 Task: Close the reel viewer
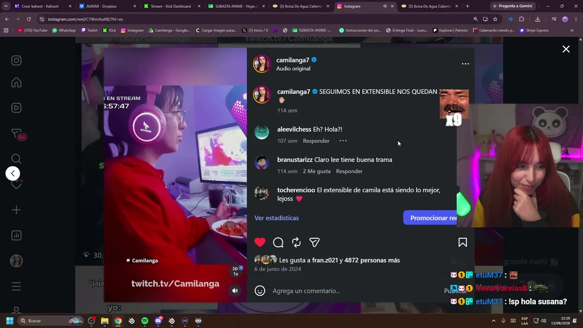coord(566,49)
